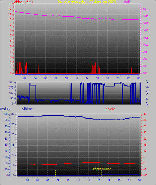Click the 'rychlost větru' wind speed label
This screenshot has width=156, height=185.
tap(22, 2)
